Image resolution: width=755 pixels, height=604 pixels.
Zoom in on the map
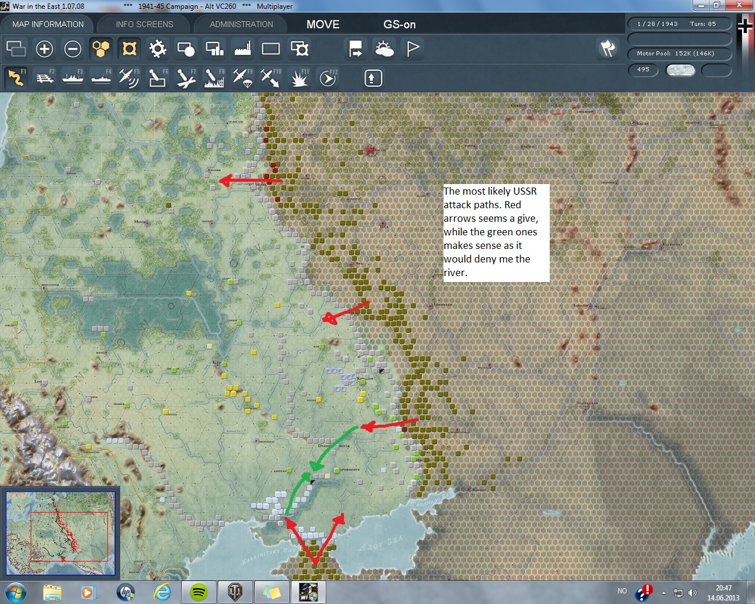pyautogui.click(x=44, y=48)
